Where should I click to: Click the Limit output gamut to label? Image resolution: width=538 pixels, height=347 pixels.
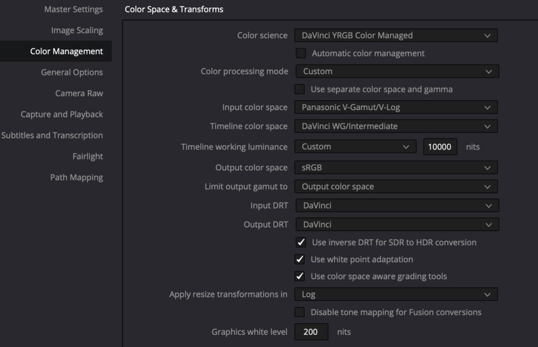point(246,186)
